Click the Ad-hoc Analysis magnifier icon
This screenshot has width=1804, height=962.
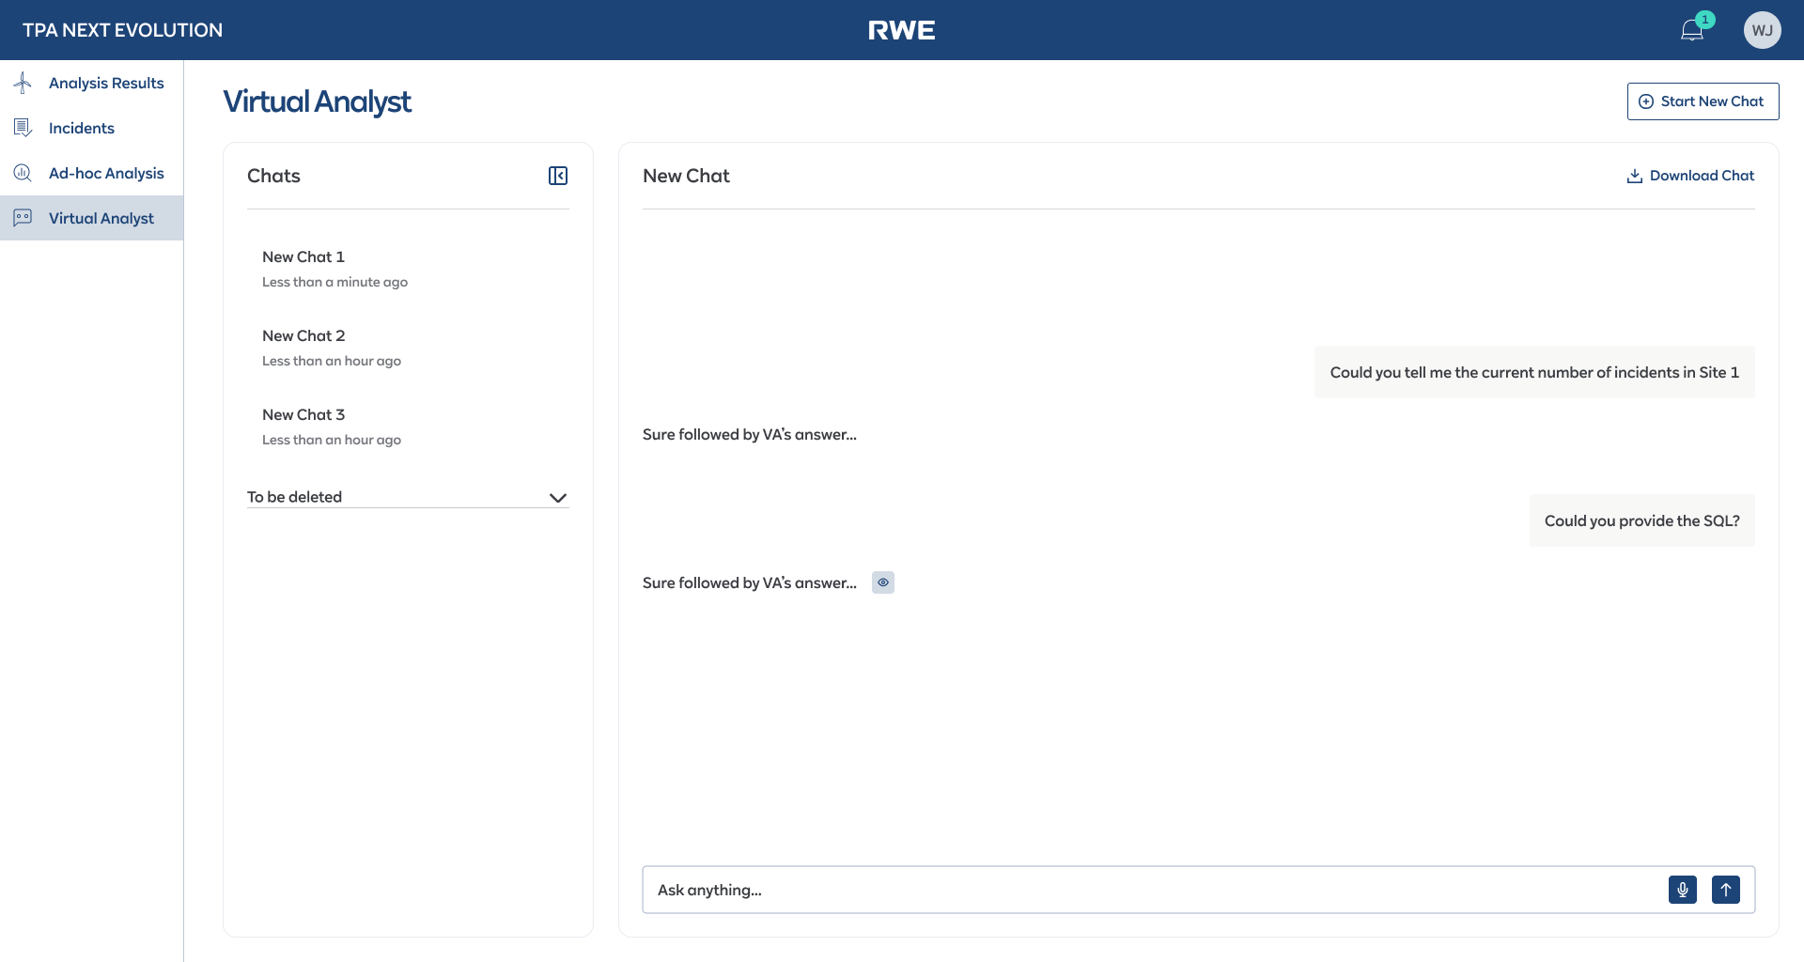click(x=23, y=172)
